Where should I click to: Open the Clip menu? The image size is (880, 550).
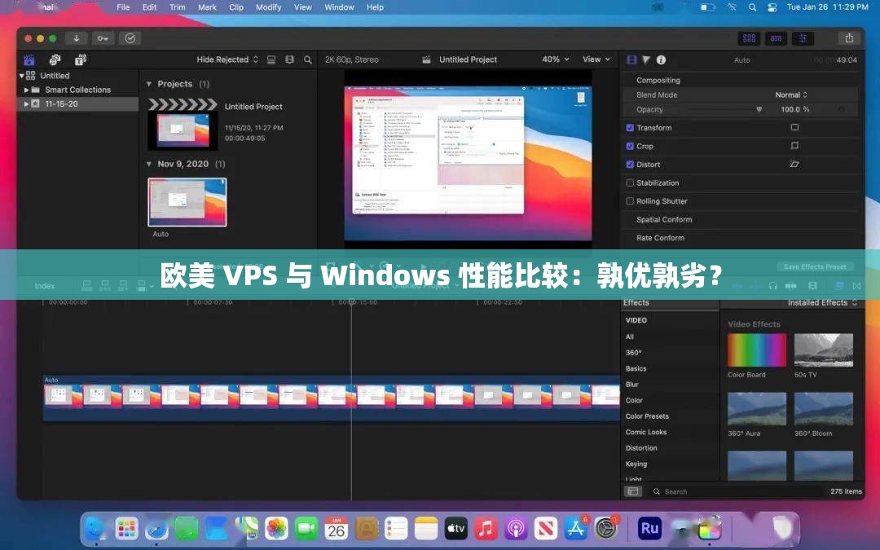[x=236, y=7]
